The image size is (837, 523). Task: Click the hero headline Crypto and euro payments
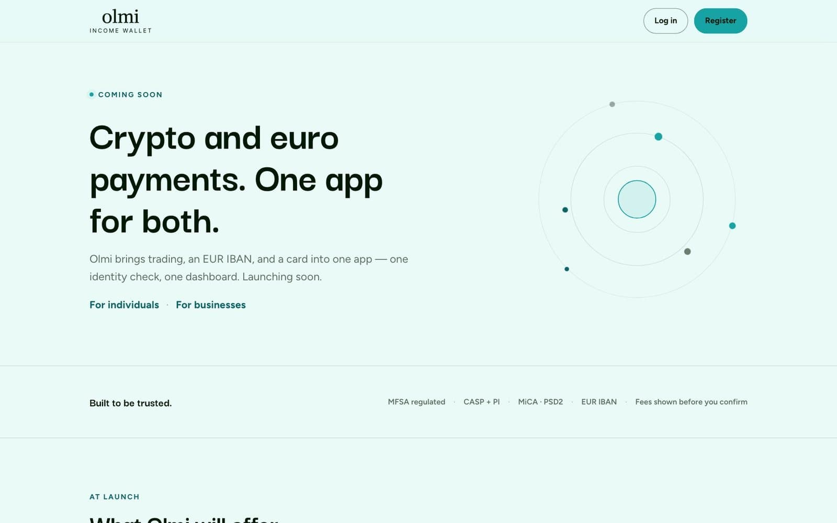tap(236, 179)
